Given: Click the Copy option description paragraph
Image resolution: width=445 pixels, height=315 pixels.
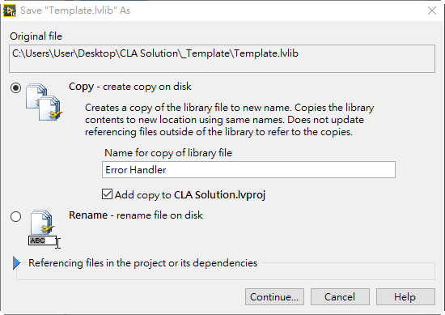Looking at the screenshot, I should click(230, 120).
